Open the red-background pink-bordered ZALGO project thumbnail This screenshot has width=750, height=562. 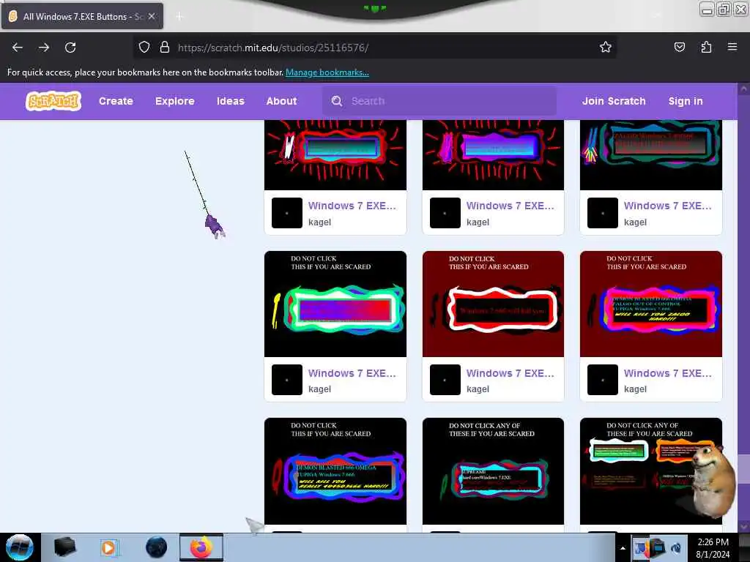click(x=651, y=304)
